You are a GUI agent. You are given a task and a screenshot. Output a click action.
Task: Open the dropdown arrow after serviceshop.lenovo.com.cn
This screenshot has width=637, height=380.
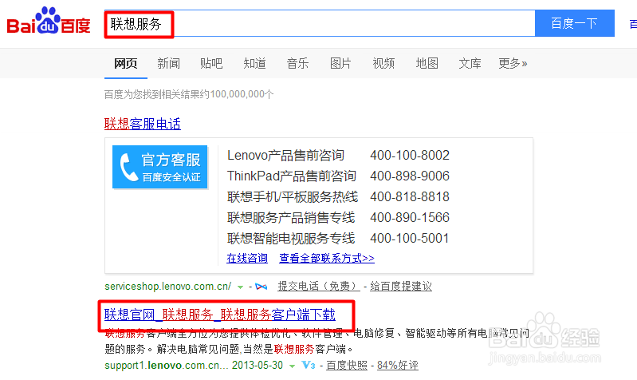(x=241, y=287)
